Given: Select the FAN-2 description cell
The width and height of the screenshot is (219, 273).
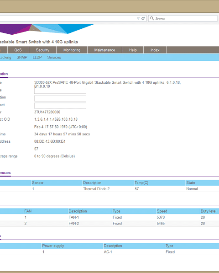Looking at the screenshot, I should point(74,224).
